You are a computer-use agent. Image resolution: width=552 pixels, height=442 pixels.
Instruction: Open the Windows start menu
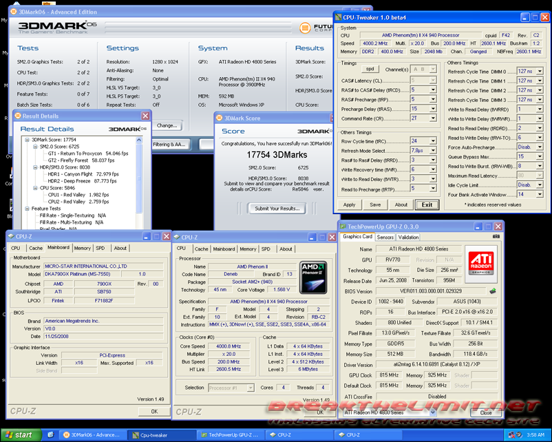click(x=21, y=435)
